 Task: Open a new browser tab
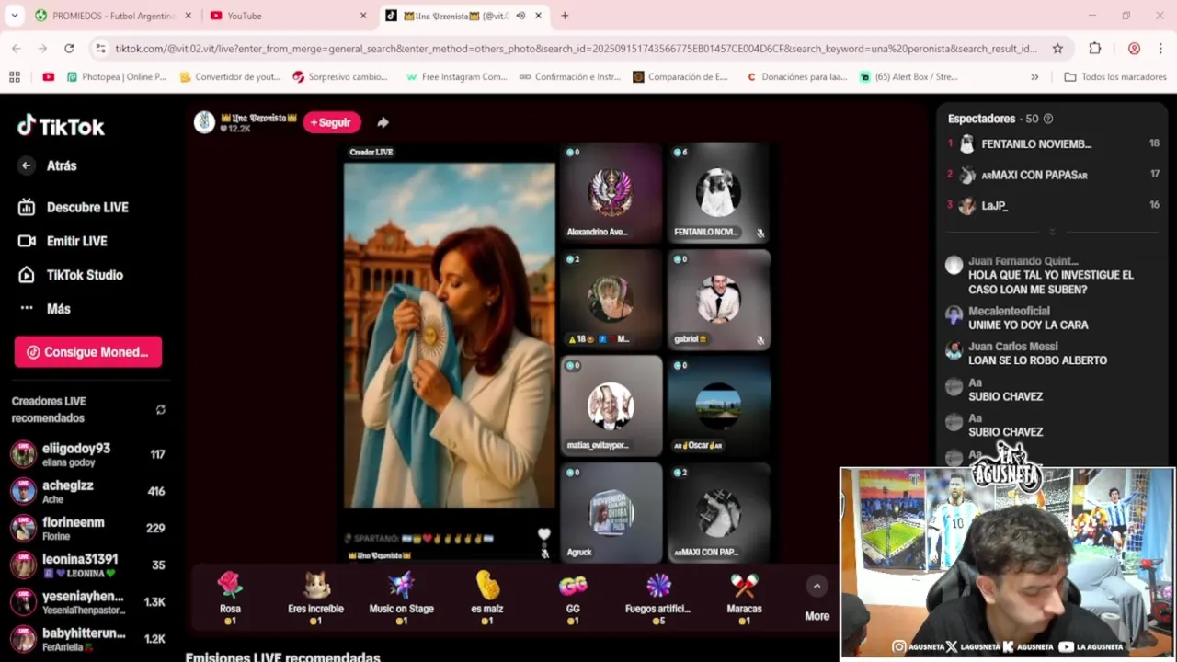click(x=565, y=16)
